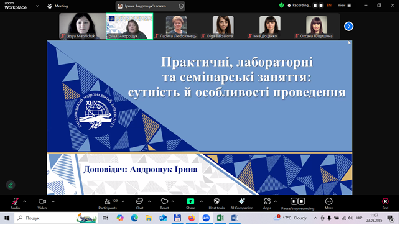Show next participants with blue arrow
Screen dimensions: 400x225
349,26
